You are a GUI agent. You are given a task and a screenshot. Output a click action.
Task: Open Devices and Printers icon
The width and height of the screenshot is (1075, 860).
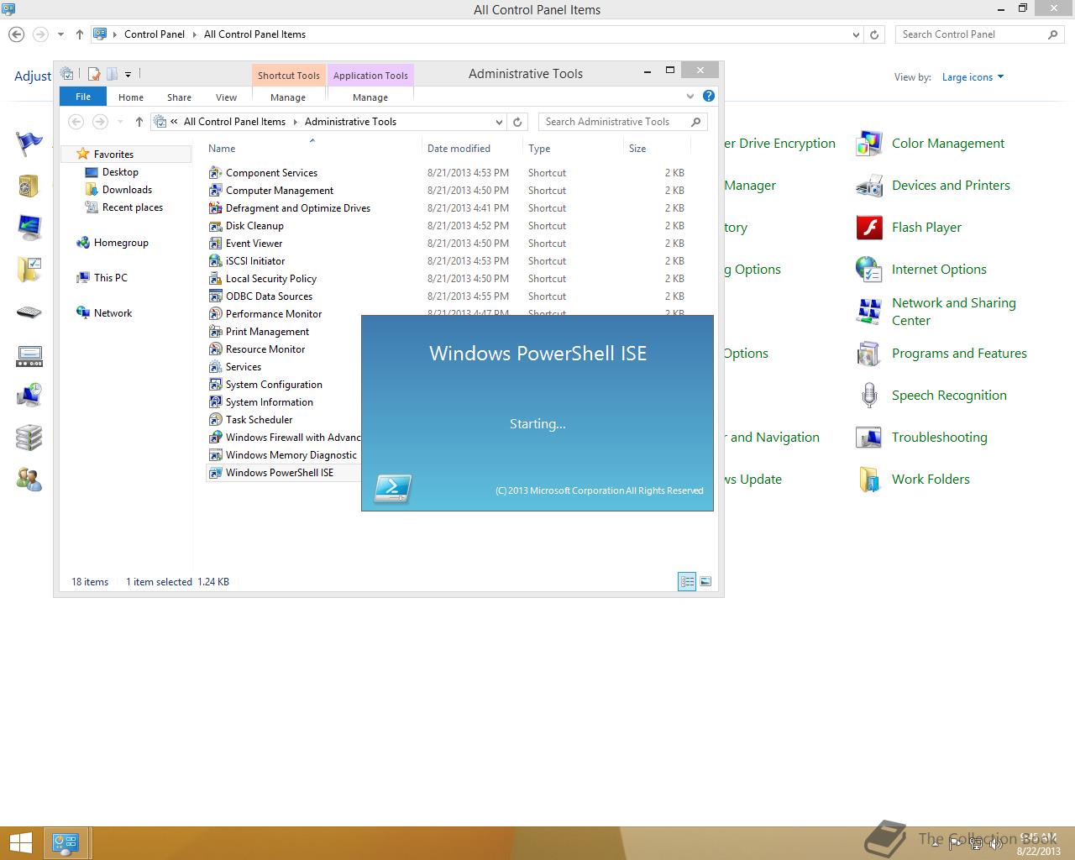(x=868, y=186)
